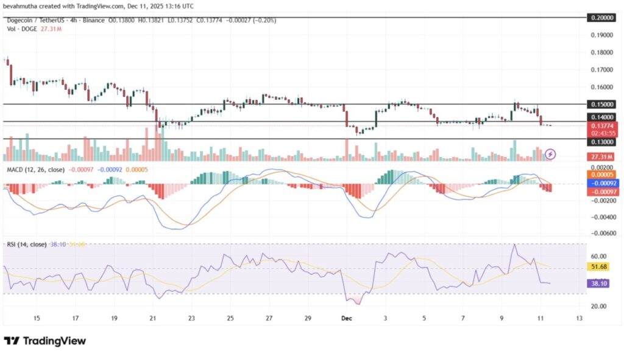This screenshot has height=354, width=624.
Task: Click the Dec label on the time axis
Action: (x=346, y=318)
